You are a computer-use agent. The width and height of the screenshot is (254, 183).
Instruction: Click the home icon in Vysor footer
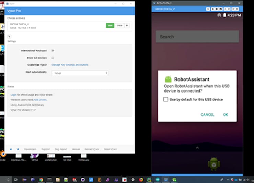[x=11, y=149]
